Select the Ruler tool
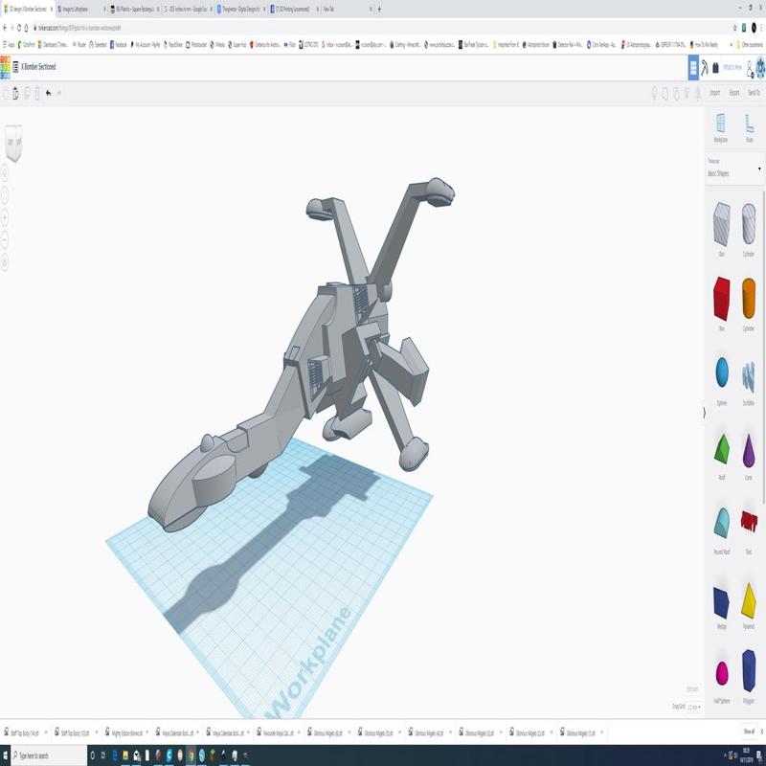This screenshot has width=766, height=766. (749, 125)
